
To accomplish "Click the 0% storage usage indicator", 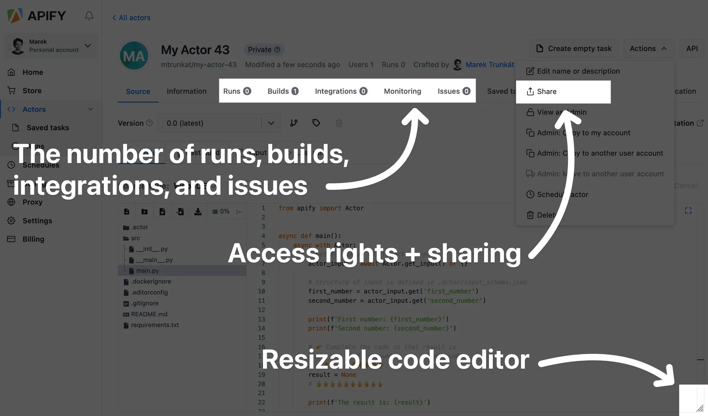I will 221,212.
